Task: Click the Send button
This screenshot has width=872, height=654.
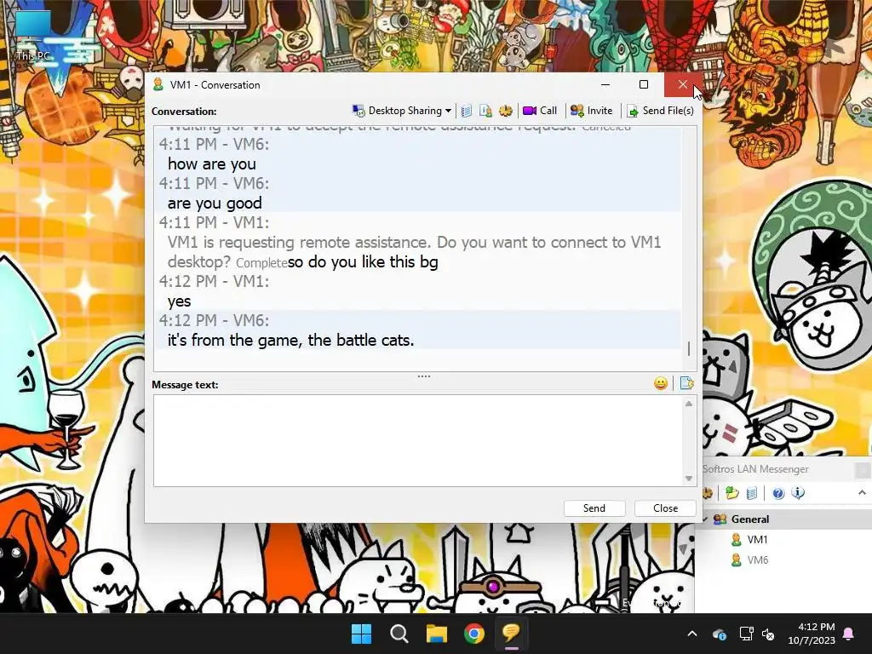Action: click(x=594, y=508)
